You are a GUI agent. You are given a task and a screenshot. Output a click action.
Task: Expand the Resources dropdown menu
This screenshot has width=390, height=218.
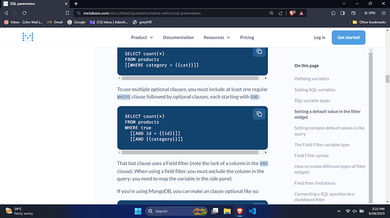tap(216, 37)
